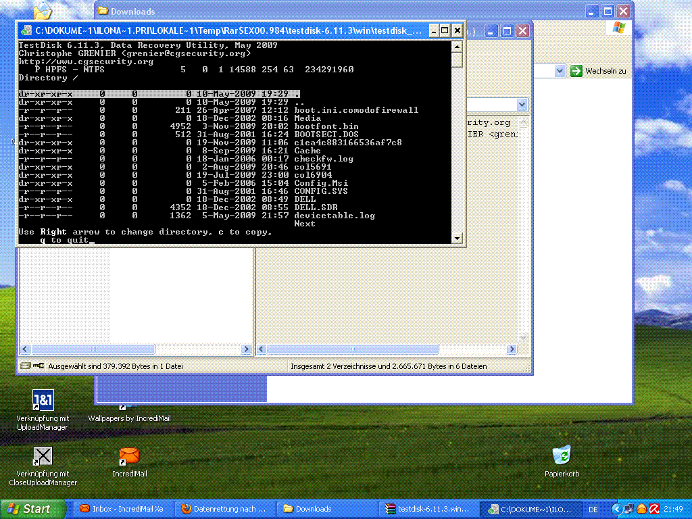Click the Ausgewählt sind 379.392 Bytes status text

[x=115, y=366]
